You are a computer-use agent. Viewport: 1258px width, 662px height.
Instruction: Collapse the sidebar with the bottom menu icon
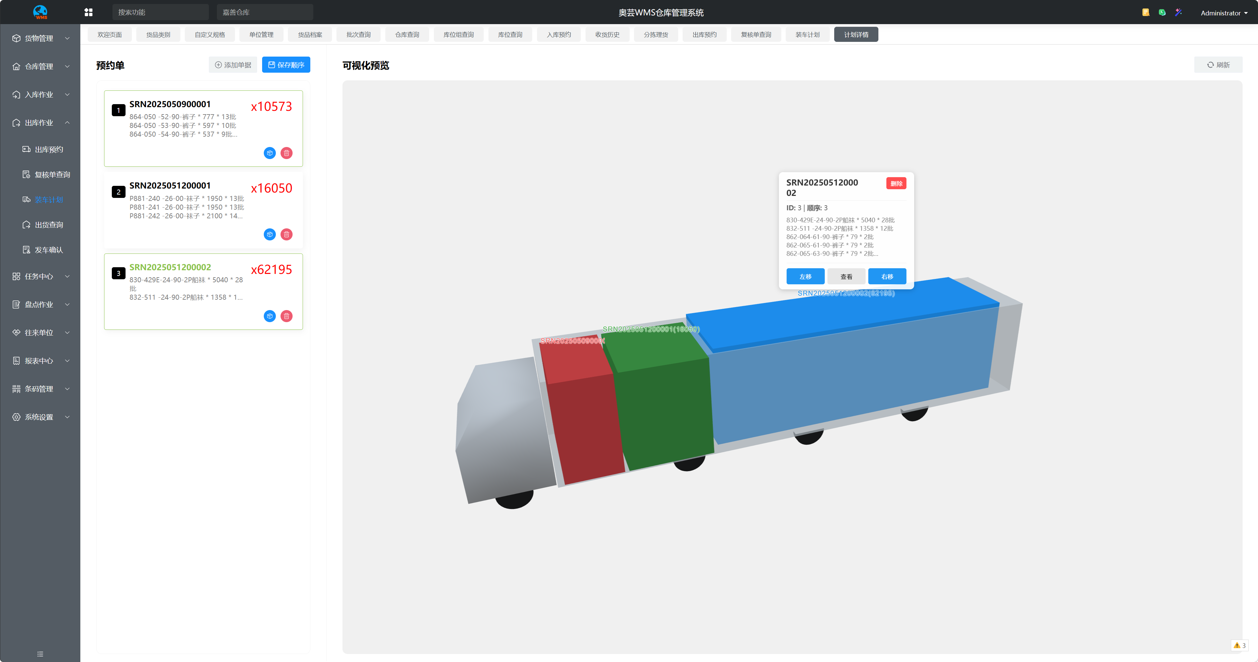(40, 654)
